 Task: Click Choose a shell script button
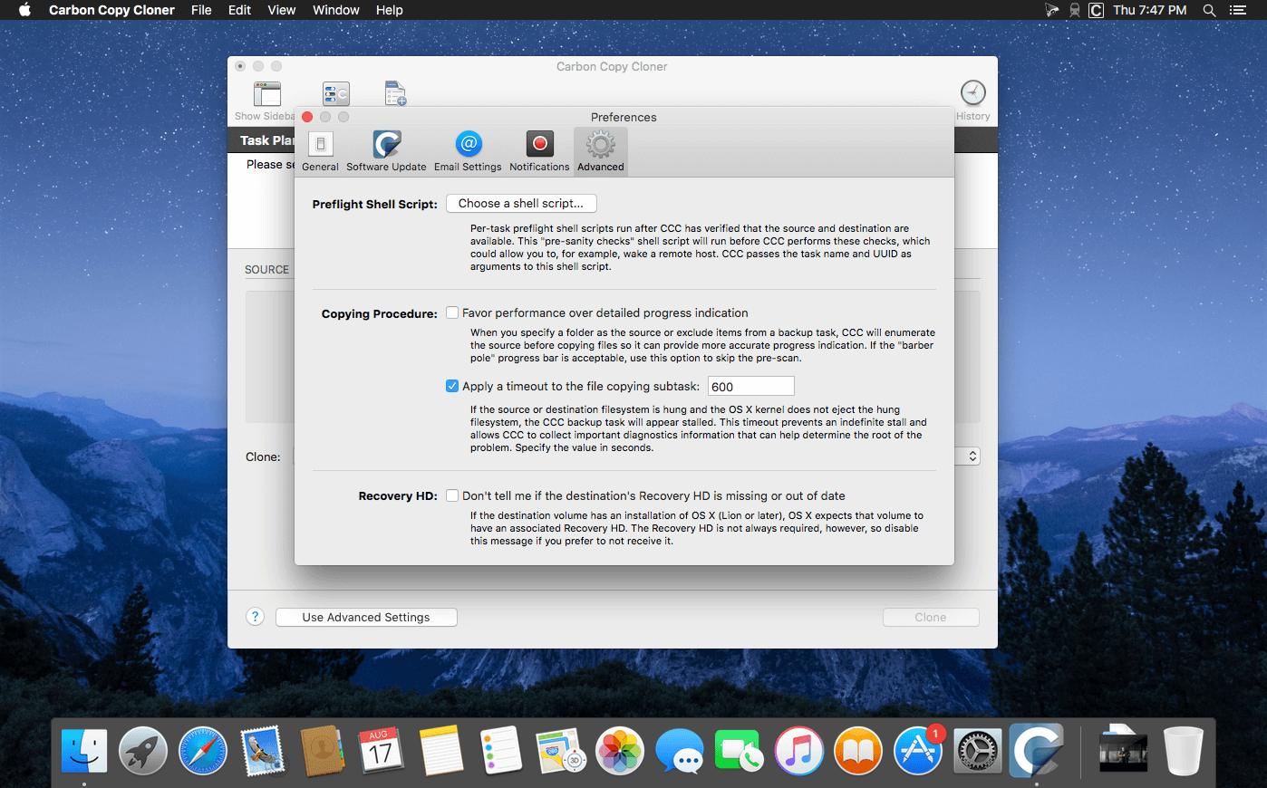coord(521,204)
